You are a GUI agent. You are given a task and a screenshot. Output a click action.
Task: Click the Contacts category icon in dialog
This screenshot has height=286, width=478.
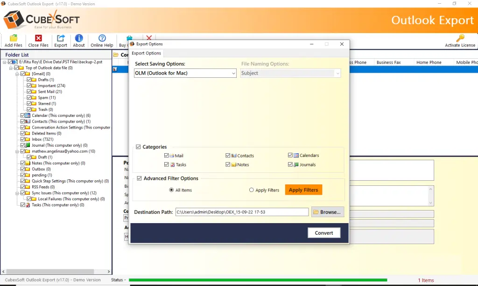point(234,156)
